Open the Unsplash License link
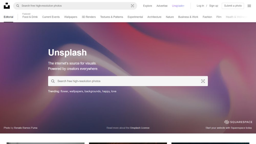Screen dimensions: 256x144 pos(140,128)
